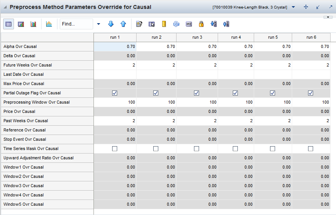Screen dimensions: 336x215
Task: Select the Price Ovr Causal row header
Action: pos(47,112)
